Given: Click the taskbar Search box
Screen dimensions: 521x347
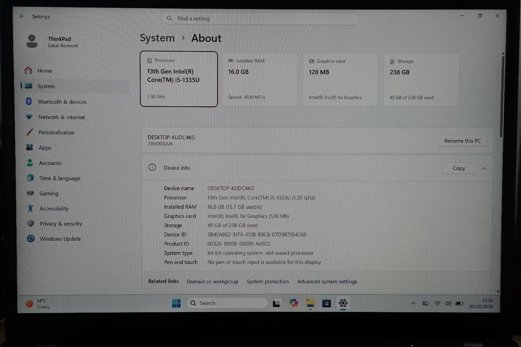Looking at the screenshot, I should (227, 303).
